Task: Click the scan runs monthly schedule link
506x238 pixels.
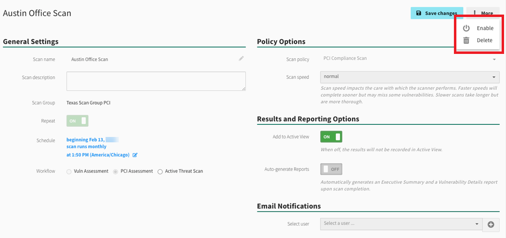Action: click(x=86, y=147)
